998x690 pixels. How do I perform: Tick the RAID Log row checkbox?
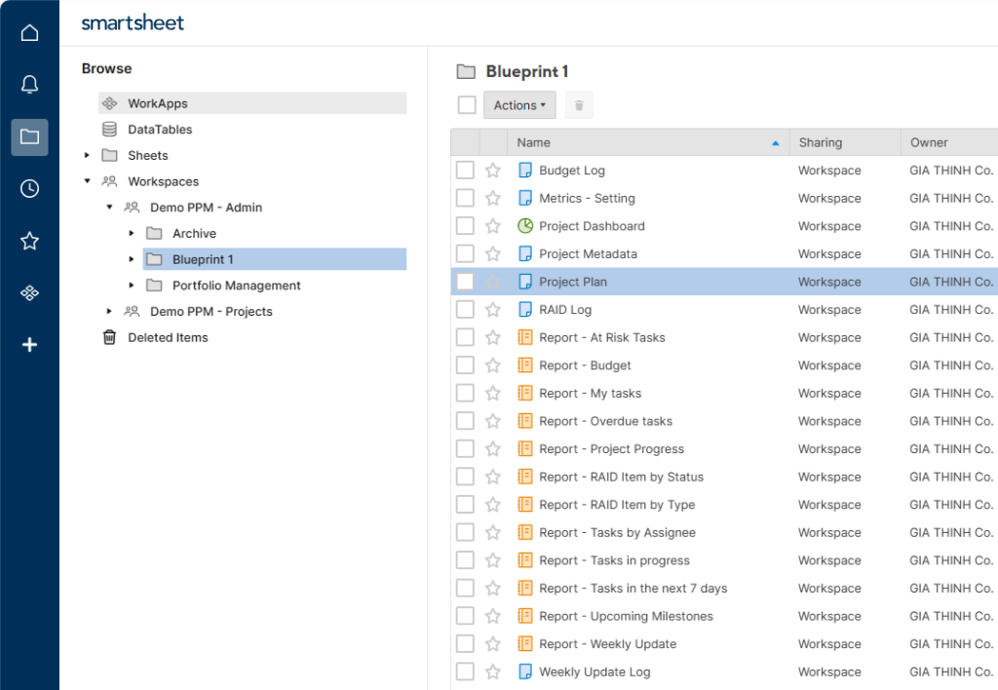[x=465, y=310]
